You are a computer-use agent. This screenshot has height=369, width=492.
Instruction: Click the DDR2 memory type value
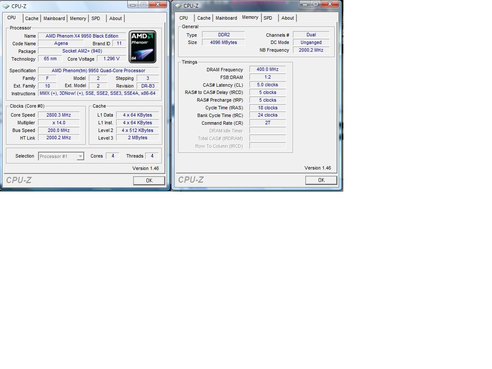224,35
